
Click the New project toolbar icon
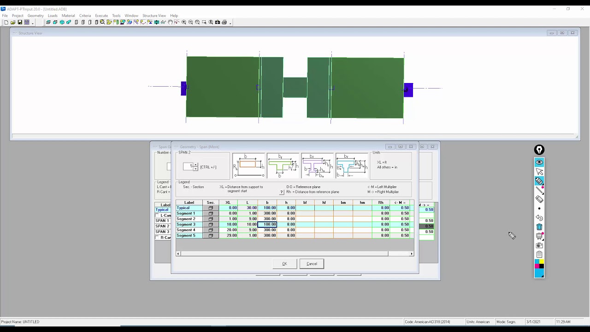pos(6,22)
